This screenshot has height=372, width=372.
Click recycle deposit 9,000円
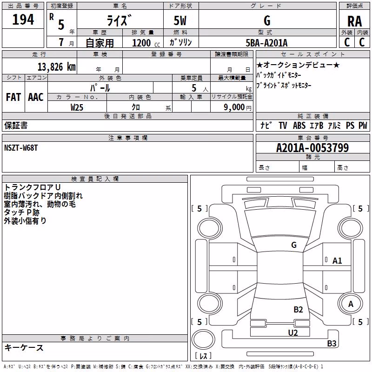pos(237,107)
